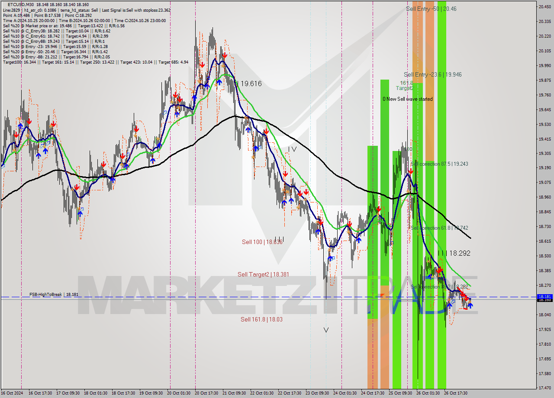Click the 18.845 price axis label
Image resolution: width=554 pixels, height=398 pixels.
click(x=544, y=212)
